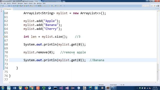The height and width of the screenshot is (90, 160).
Task: Open the Search menu
Action: click(26, 3)
